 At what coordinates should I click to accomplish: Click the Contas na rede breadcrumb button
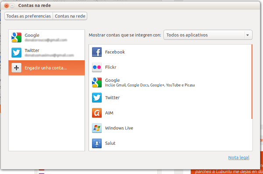[x=70, y=16]
